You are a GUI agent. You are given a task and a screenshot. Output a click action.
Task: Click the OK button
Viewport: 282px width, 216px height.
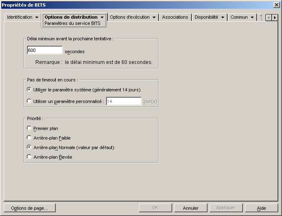[x=156, y=208]
